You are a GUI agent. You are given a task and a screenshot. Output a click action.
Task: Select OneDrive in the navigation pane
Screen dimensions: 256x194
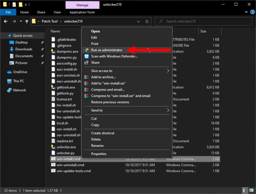pyautogui.click(x=20, y=72)
